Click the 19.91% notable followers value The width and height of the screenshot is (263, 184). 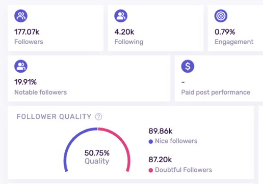(x=25, y=82)
